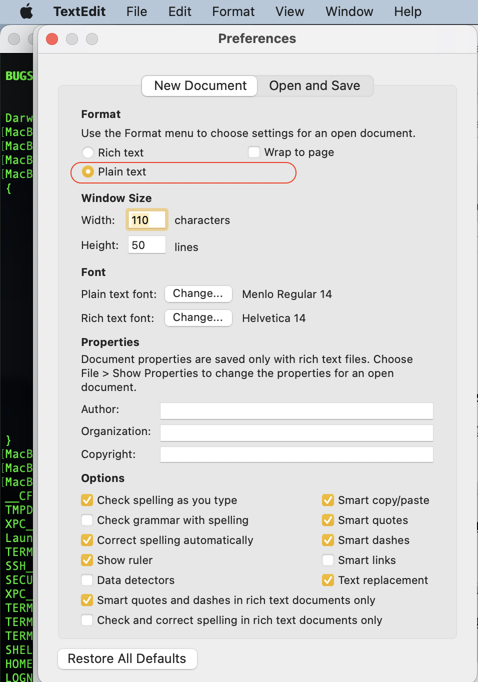Disable Smart quotes

[327, 520]
